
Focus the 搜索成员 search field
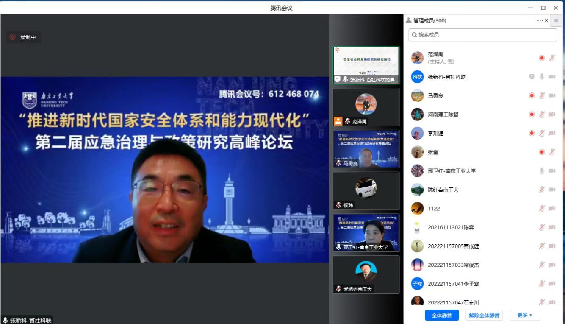[x=483, y=35]
